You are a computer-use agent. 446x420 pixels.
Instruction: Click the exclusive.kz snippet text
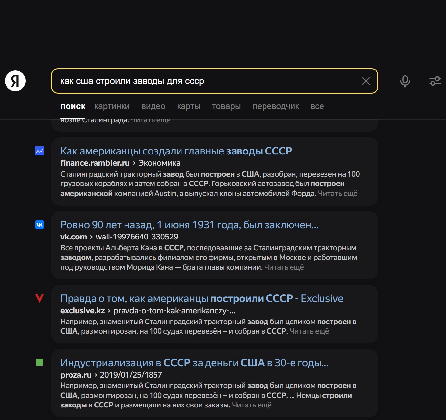point(209,326)
